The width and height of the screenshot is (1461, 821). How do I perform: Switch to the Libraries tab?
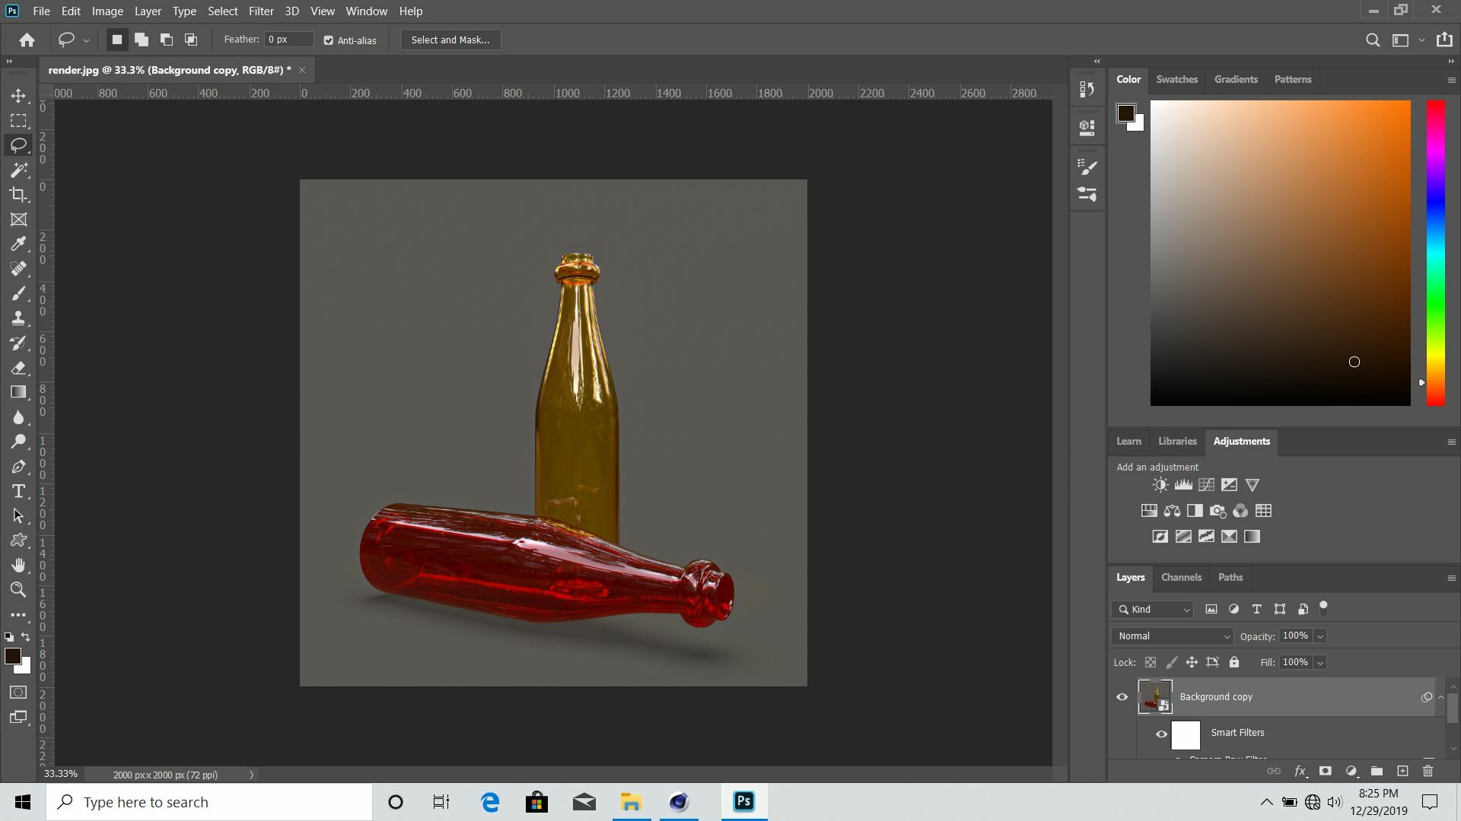(x=1177, y=441)
